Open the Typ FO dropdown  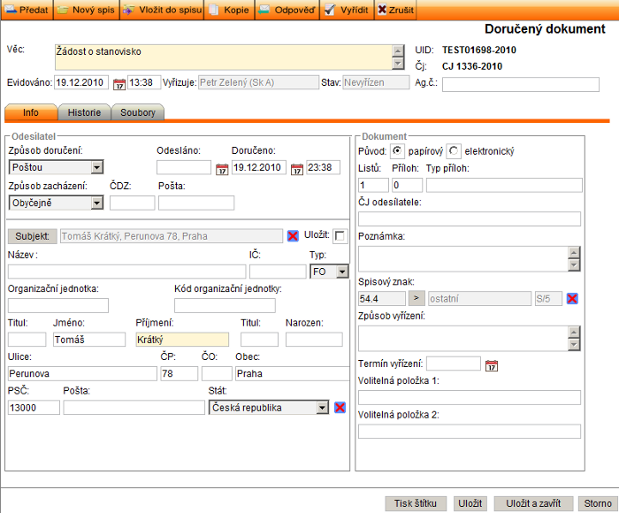click(x=329, y=272)
